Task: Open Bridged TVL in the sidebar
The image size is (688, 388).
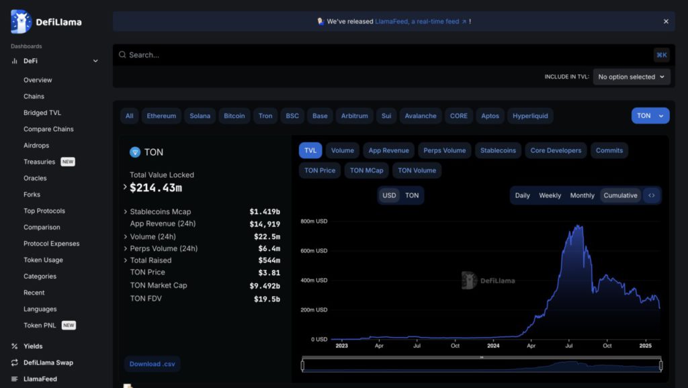Action: (x=42, y=113)
